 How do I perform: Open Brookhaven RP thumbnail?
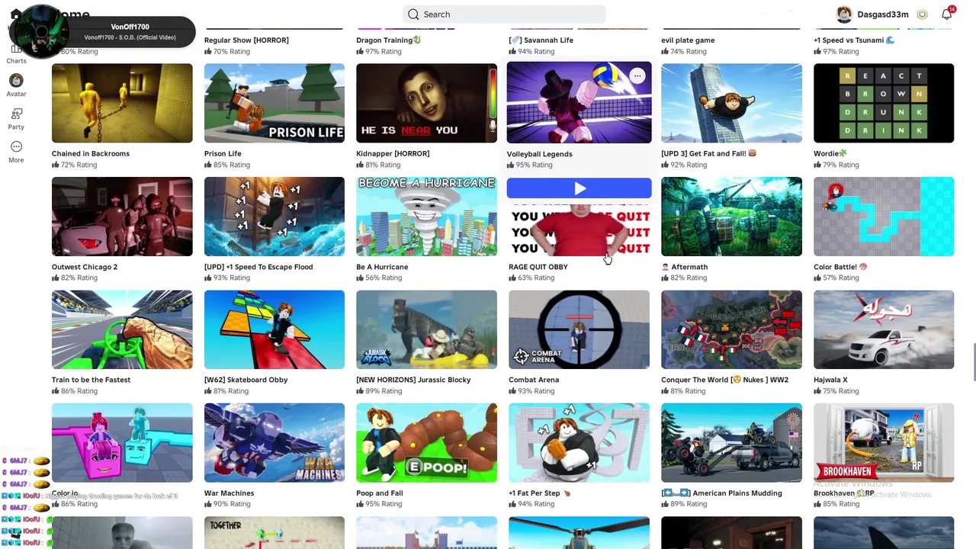tap(884, 442)
